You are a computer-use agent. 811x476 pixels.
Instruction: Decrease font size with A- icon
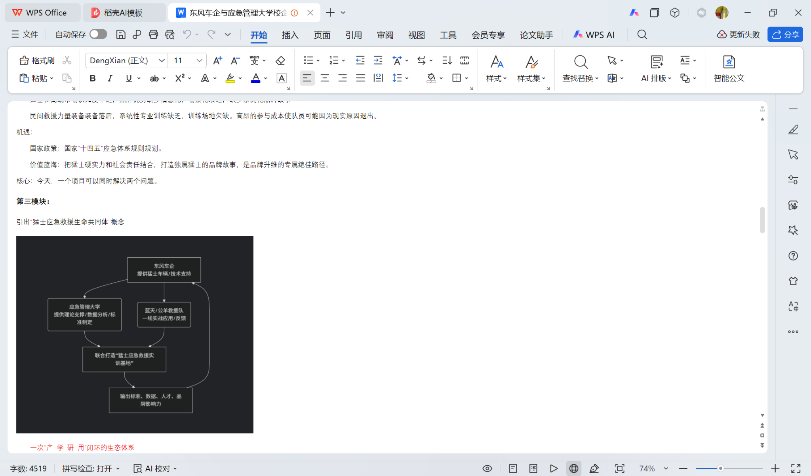(x=235, y=61)
